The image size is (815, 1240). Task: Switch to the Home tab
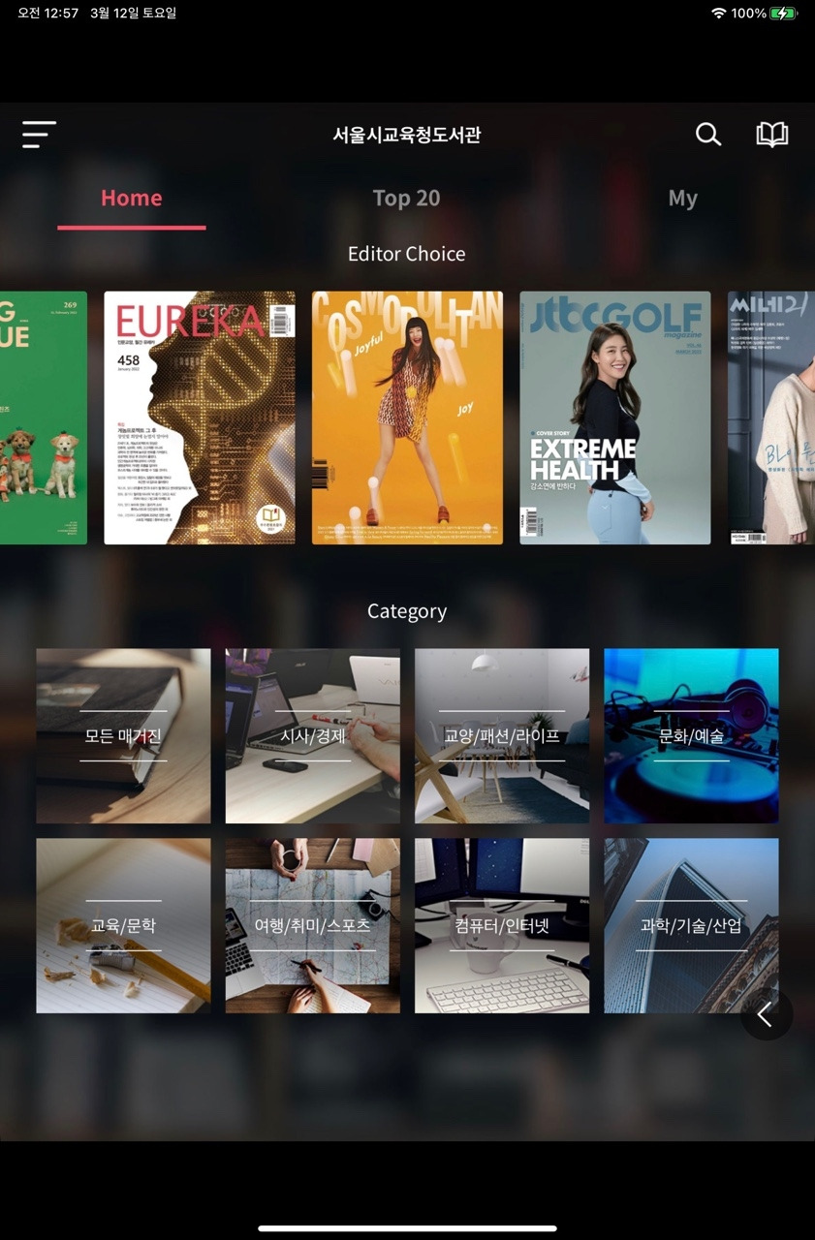[132, 198]
